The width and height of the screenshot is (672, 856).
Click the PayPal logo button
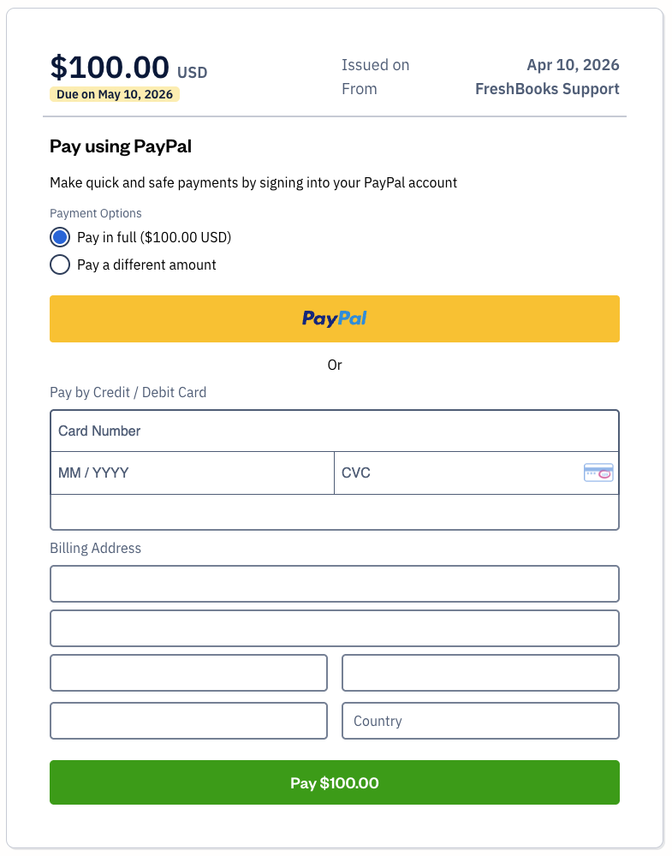pyautogui.click(x=335, y=318)
